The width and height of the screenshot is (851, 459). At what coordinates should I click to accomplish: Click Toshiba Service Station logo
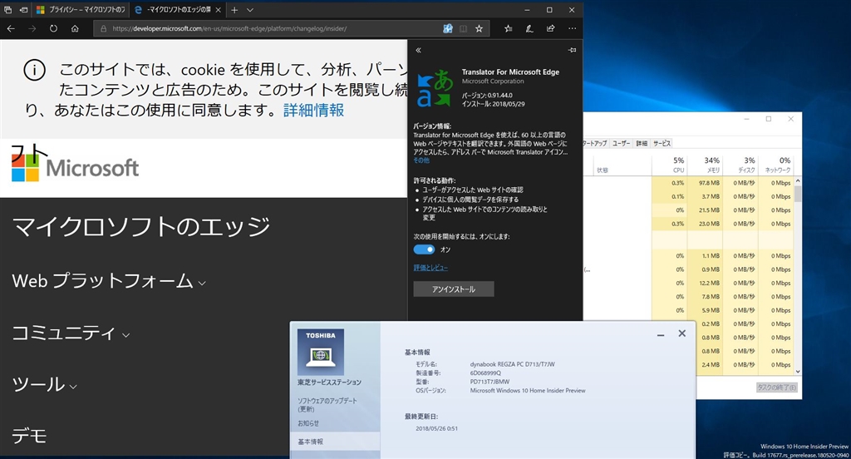pyautogui.click(x=321, y=352)
